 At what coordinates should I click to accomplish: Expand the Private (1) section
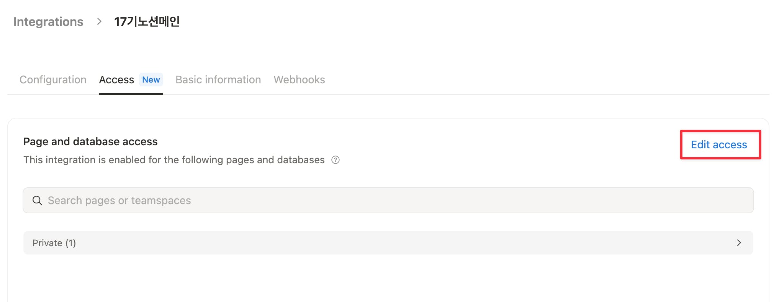tap(388, 243)
